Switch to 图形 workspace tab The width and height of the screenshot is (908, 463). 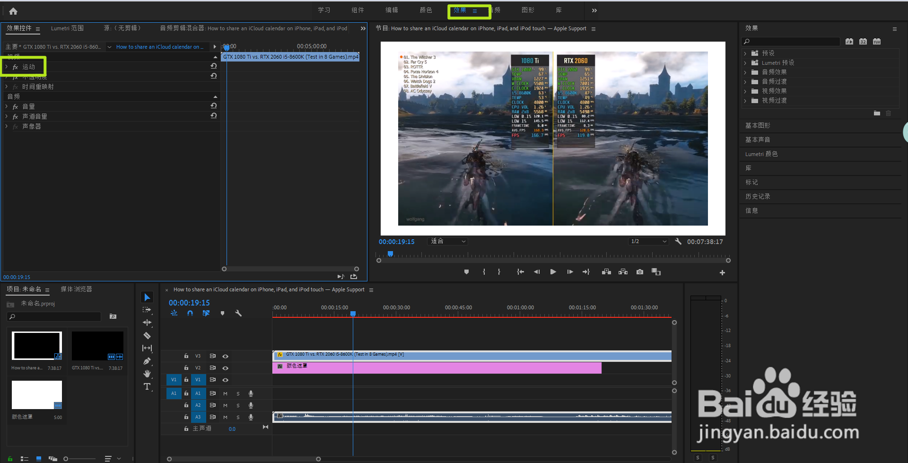click(528, 10)
